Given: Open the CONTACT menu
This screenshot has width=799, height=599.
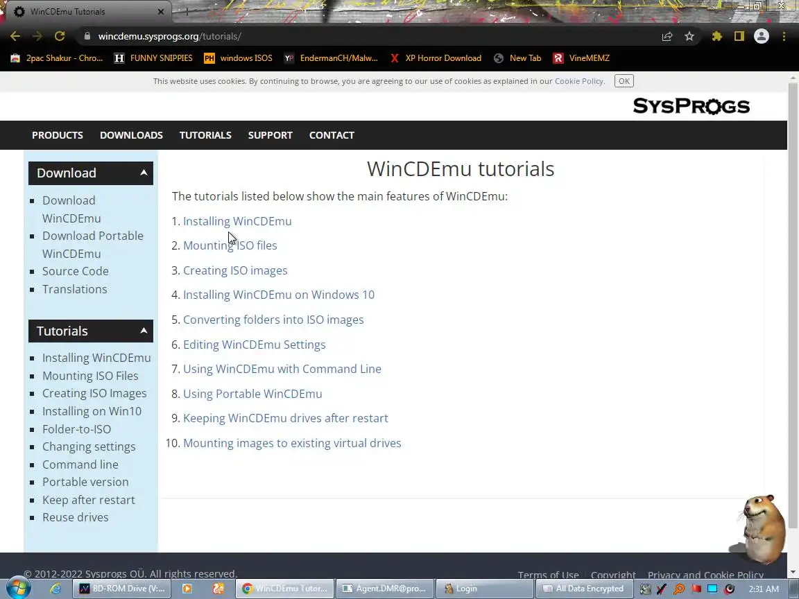Looking at the screenshot, I should click(x=332, y=135).
